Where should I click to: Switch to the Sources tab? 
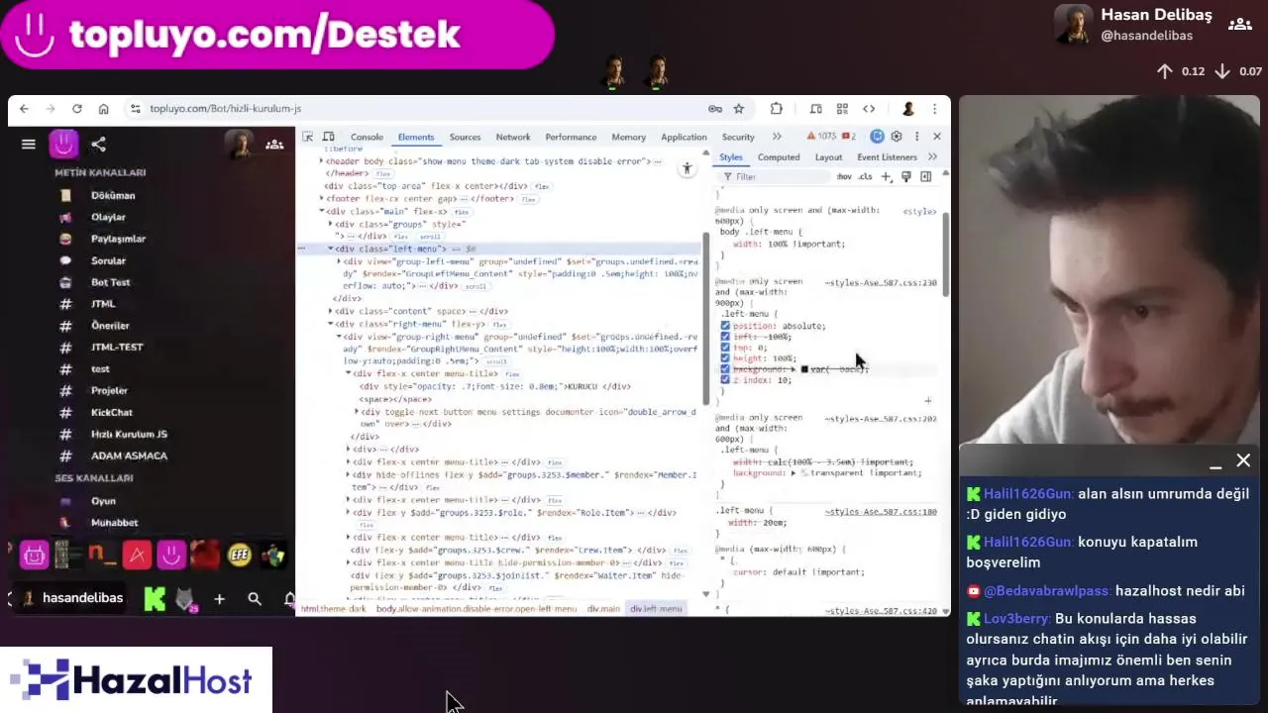465,137
